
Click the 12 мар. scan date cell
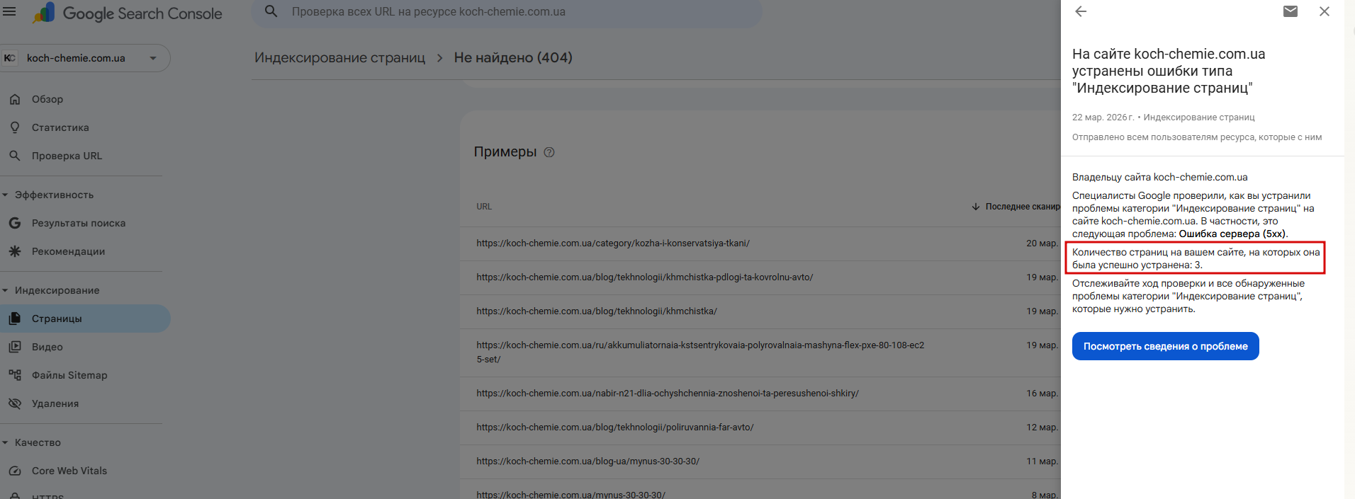[x=1042, y=428]
